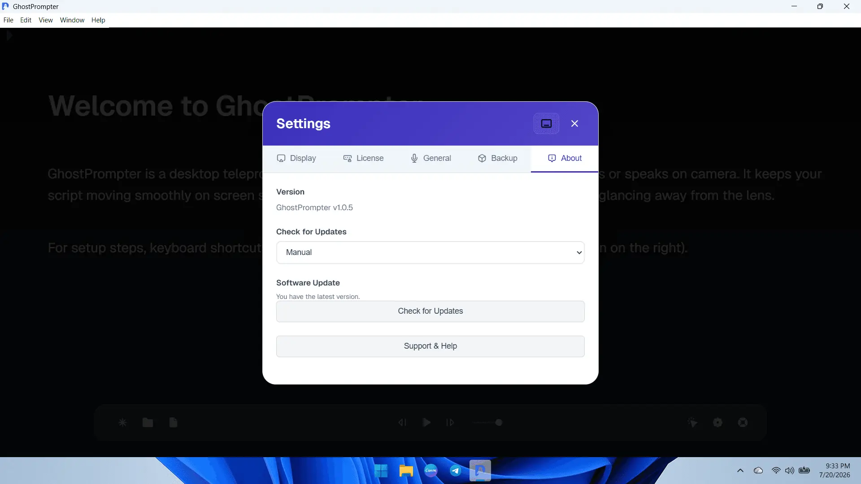Click the General tab microphone icon
Image resolution: width=861 pixels, height=484 pixels.
click(414, 158)
